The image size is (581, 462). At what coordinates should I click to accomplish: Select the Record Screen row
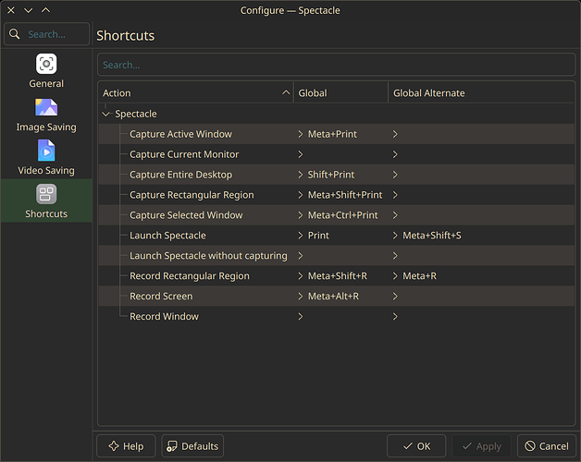click(x=337, y=297)
